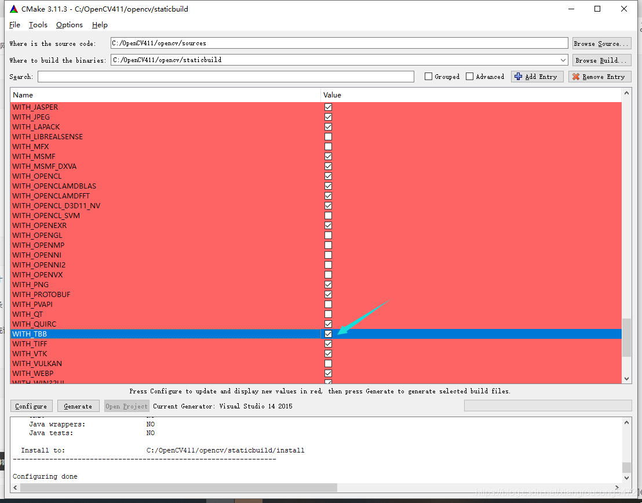Viewport: 642px width, 503px height.
Task: Click the Generate button
Action: (78, 406)
